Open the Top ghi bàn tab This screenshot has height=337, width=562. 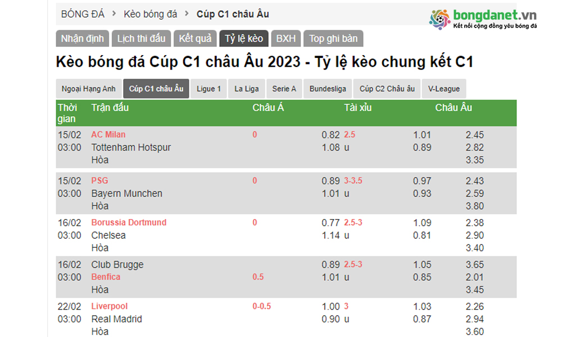point(333,39)
